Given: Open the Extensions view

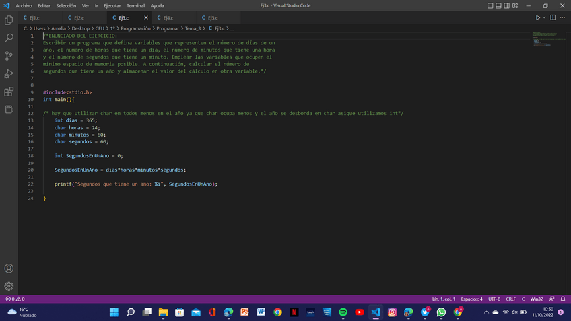Looking at the screenshot, I should [9, 92].
